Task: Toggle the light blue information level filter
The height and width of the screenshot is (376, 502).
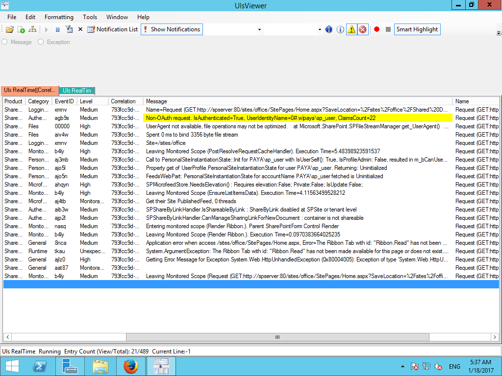Action: pyautogui.click(x=340, y=29)
